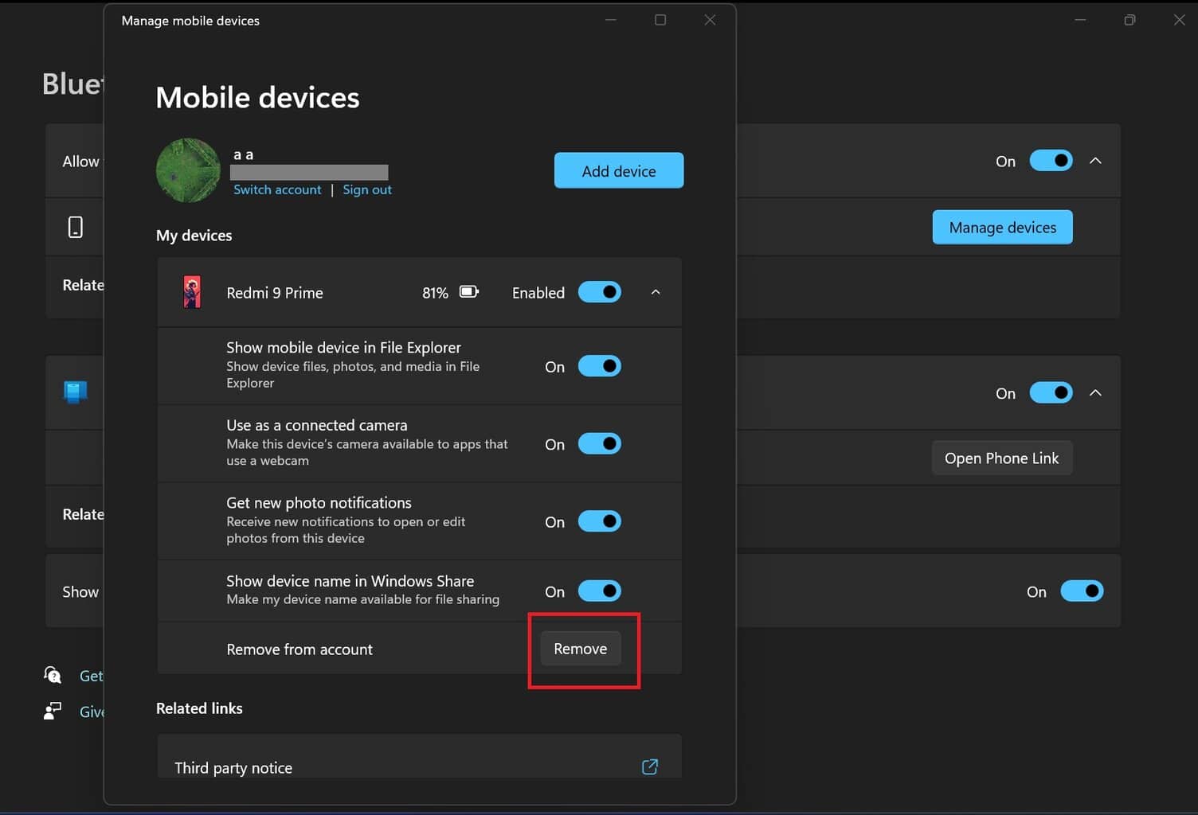Toggle off Use as a connected camera
This screenshot has width=1198, height=815.
[x=599, y=443]
